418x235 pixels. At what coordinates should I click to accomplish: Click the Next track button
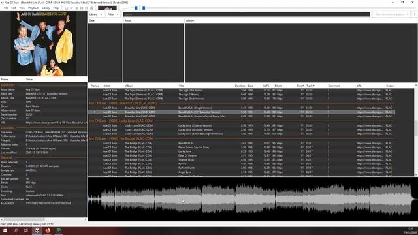pos(87,8)
